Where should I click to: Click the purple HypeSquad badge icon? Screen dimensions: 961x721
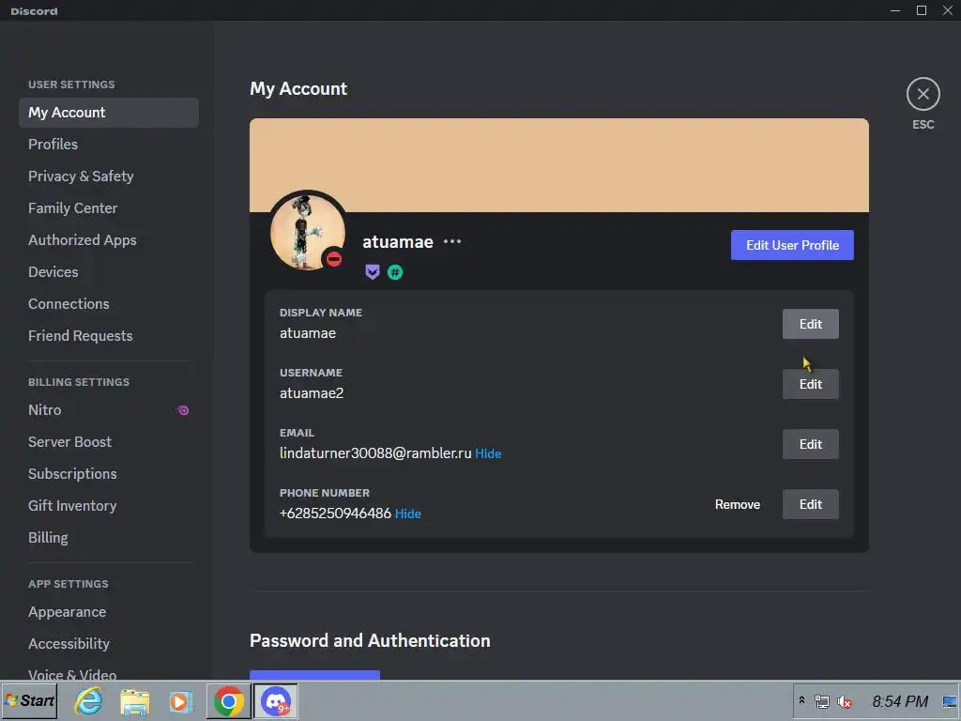click(x=373, y=271)
